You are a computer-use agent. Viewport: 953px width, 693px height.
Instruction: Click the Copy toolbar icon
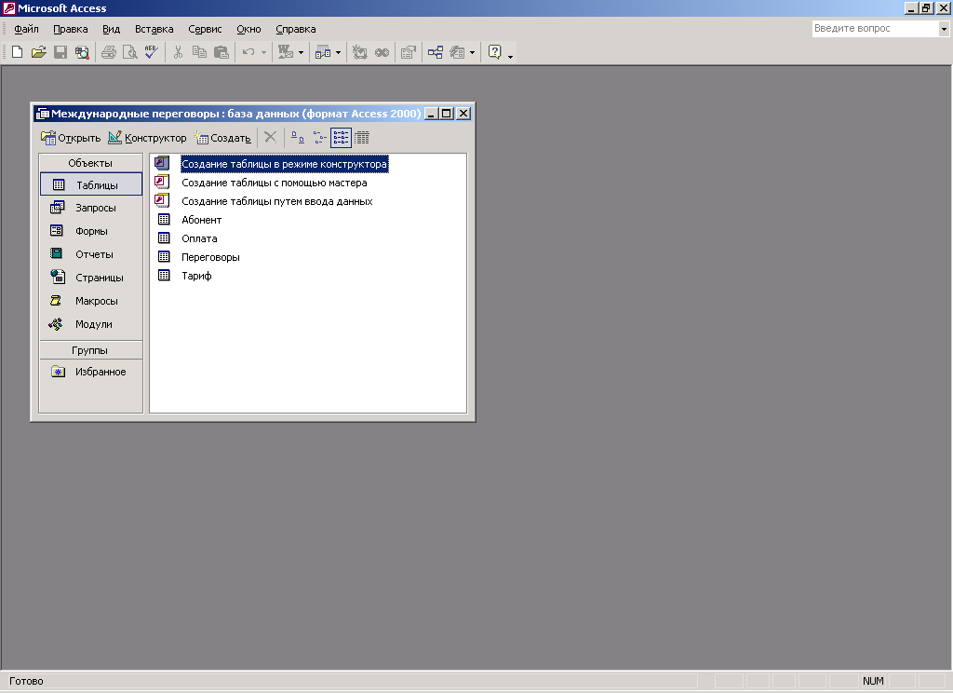click(x=199, y=52)
